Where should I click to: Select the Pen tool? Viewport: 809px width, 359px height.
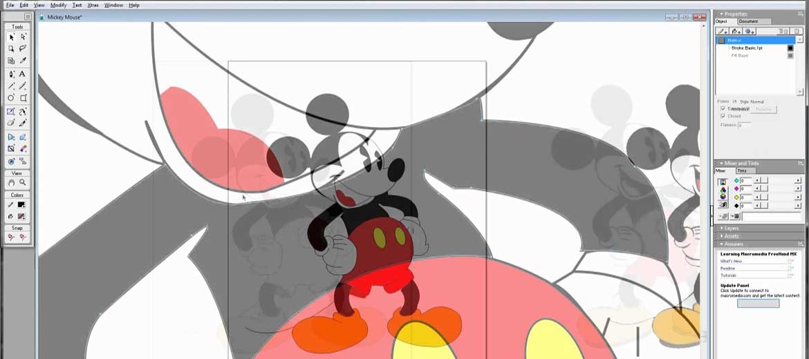pos(11,74)
